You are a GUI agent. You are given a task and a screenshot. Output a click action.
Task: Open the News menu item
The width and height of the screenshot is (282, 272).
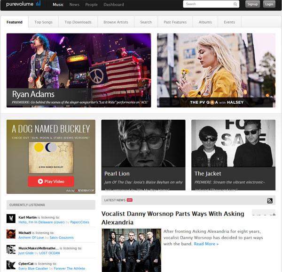[x=74, y=5]
